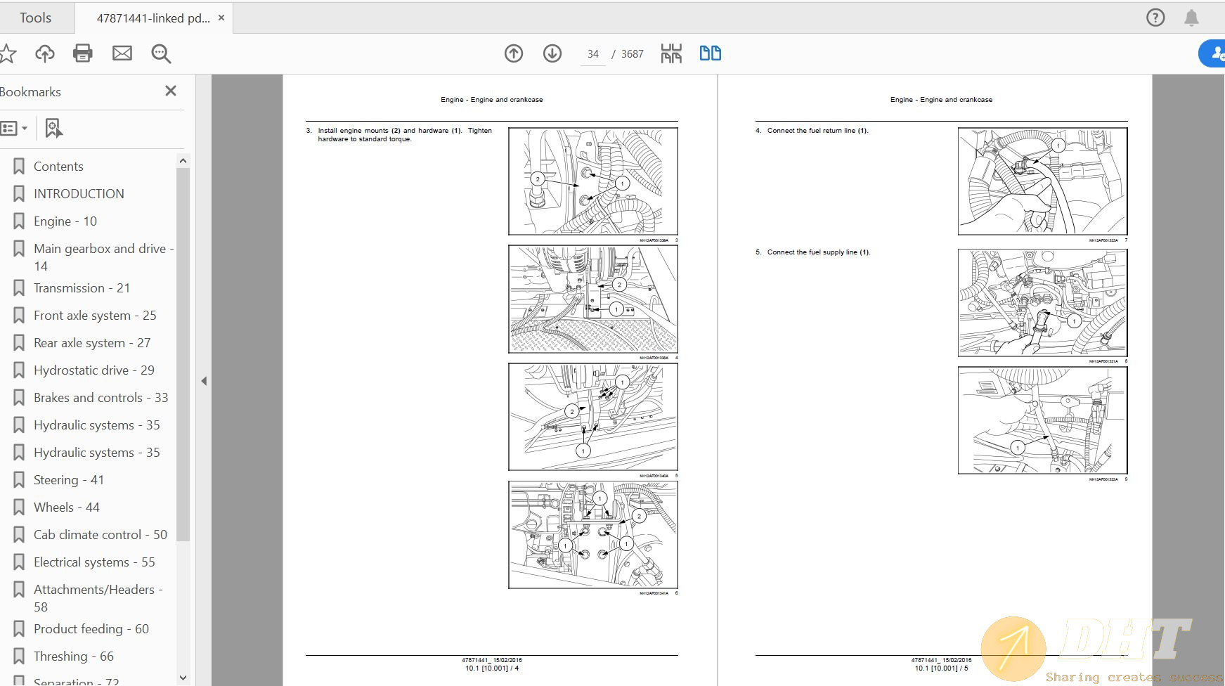Go to next page with down arrow

(x=552, y=53)
